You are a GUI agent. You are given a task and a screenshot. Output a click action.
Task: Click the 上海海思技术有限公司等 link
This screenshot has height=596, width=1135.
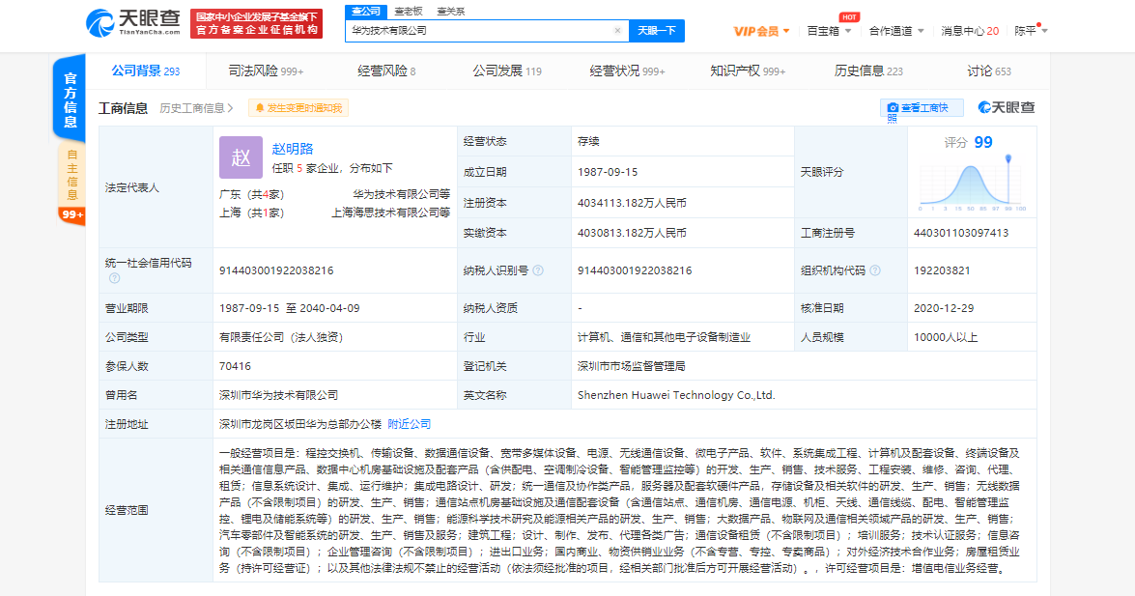click(391, 213)
